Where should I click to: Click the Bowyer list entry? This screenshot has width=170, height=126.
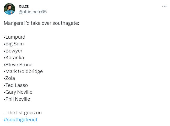coord(13,51)
